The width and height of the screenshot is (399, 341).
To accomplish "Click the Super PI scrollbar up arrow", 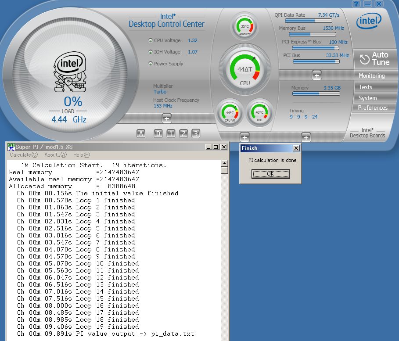I will (x=225, y=163).
